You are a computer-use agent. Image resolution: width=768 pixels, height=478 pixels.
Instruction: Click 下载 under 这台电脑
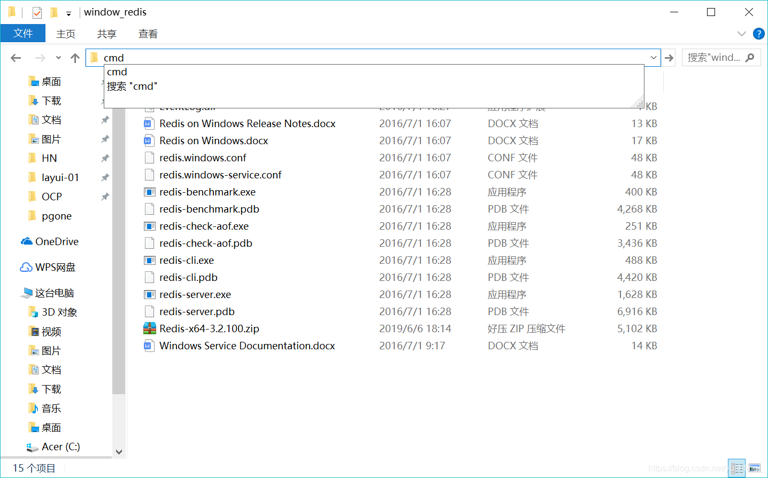click(x=51, y=389)
